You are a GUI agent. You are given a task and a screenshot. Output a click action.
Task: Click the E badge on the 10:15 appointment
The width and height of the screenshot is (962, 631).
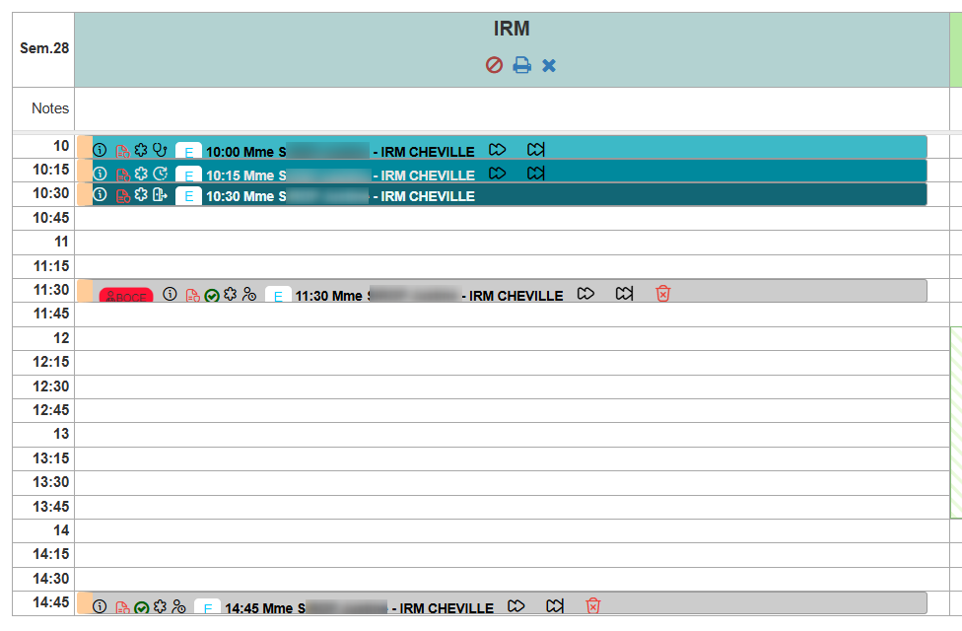pos(189,175)
